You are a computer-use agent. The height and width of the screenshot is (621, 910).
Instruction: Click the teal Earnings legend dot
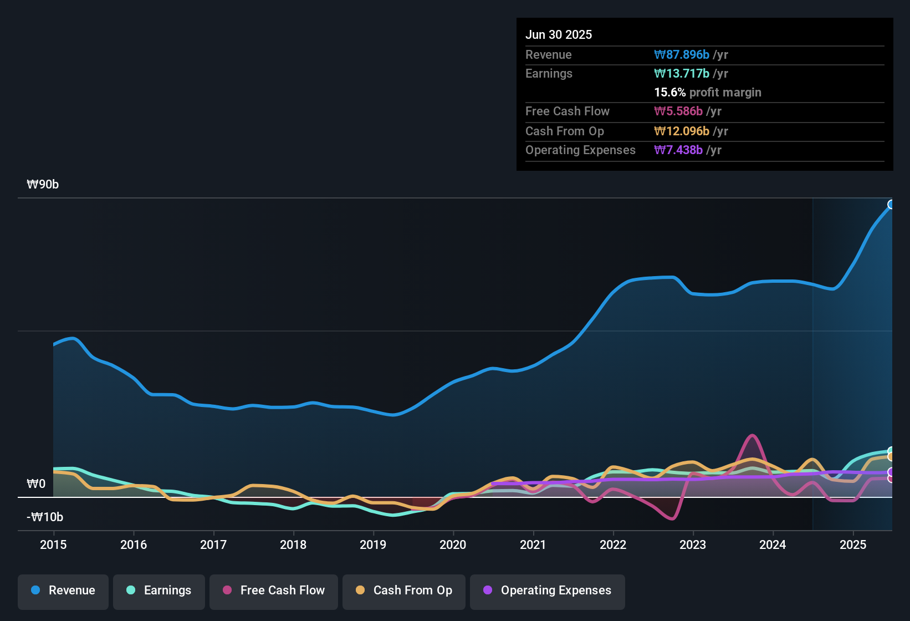pyautogui.click(x=130, y=591)
